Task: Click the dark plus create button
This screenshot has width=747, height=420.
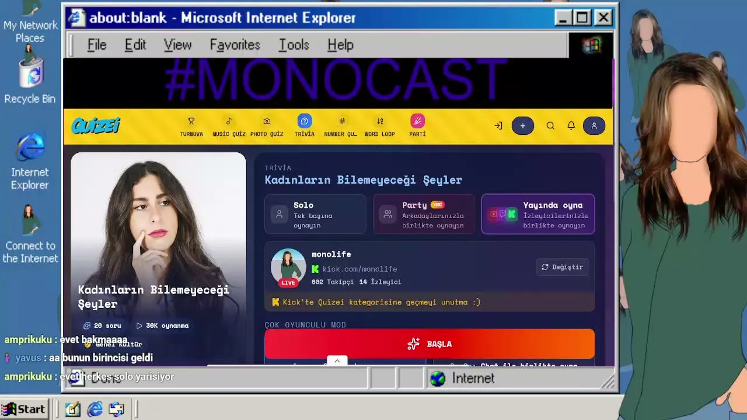Action: coord(523,125)
